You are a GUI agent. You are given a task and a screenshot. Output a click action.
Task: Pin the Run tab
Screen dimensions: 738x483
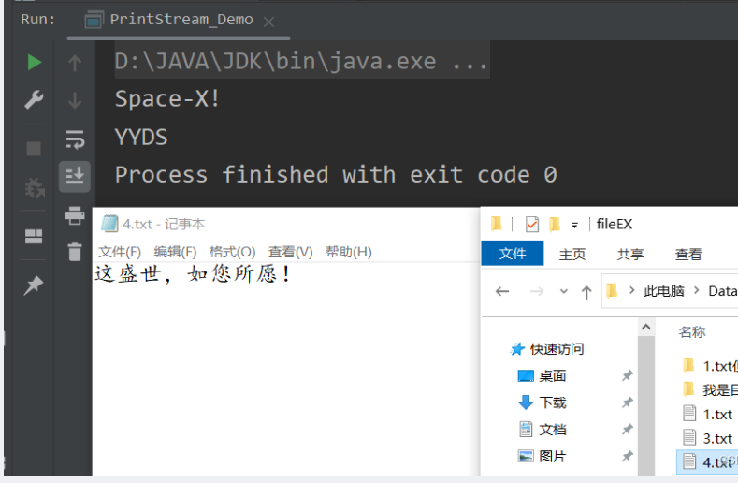(x=34, y=285)
